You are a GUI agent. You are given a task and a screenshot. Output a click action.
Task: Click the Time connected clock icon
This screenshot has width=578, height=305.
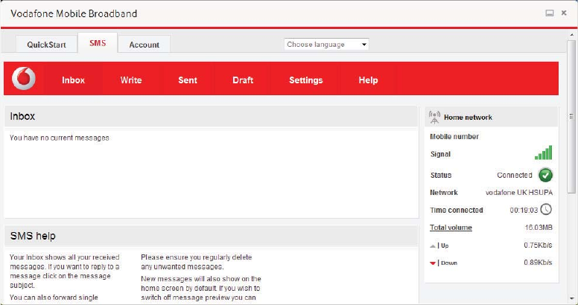click(546, 210)
